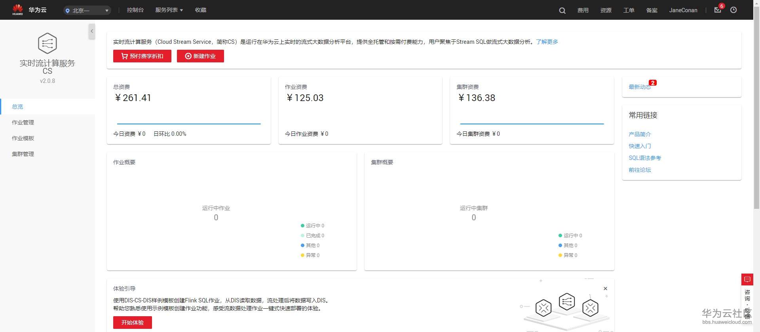The height and width of the screenshot is (332, 760).
Task: Go to 控制台 console
Action: point(135,10)
